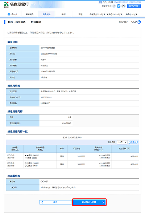Set text size to large (大)

(123, 6)
